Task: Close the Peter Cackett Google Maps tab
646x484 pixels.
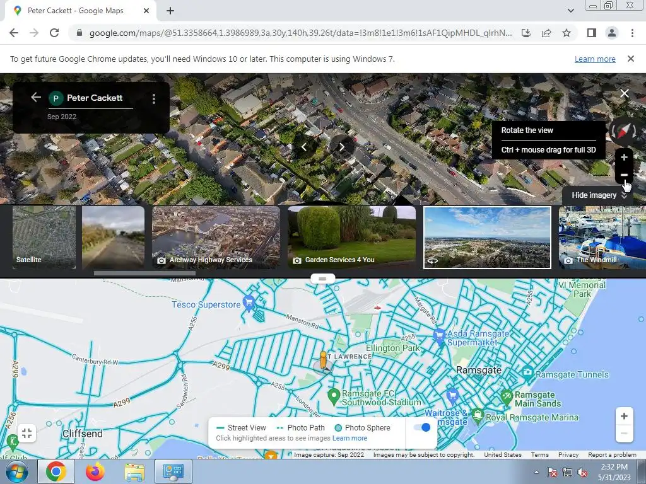Action: pyautogui.click(x=146, y=11)
